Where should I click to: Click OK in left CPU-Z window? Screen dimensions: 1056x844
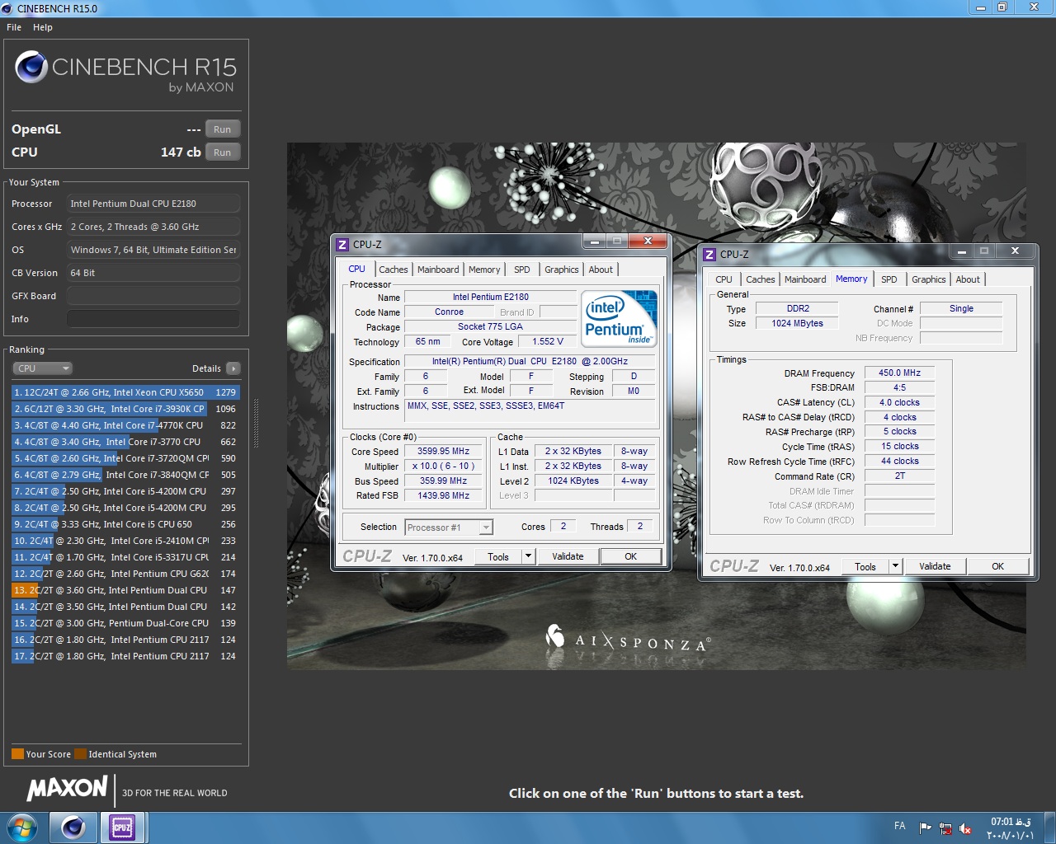point(631,556)
